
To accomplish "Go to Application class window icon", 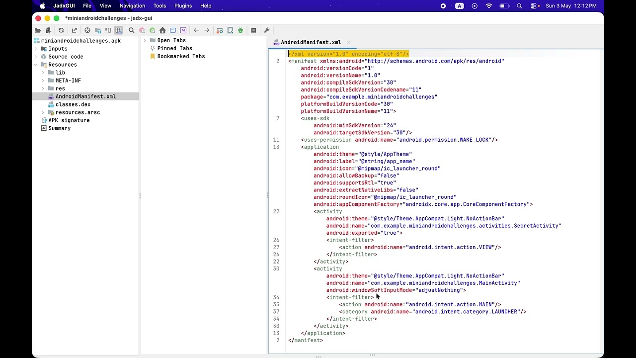I will (x=173, y=30).
